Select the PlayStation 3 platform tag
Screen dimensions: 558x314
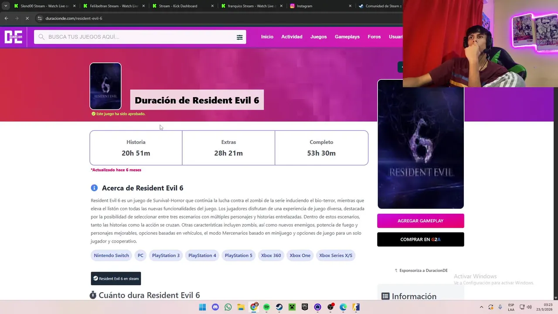click(x=166, y=256)
